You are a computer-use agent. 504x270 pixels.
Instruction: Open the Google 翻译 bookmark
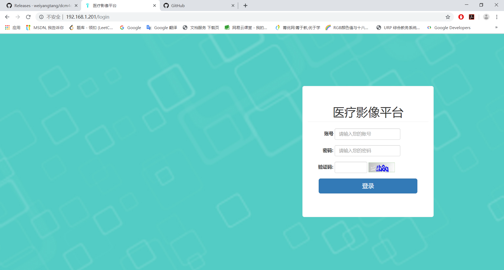click(x=162, y=28)
